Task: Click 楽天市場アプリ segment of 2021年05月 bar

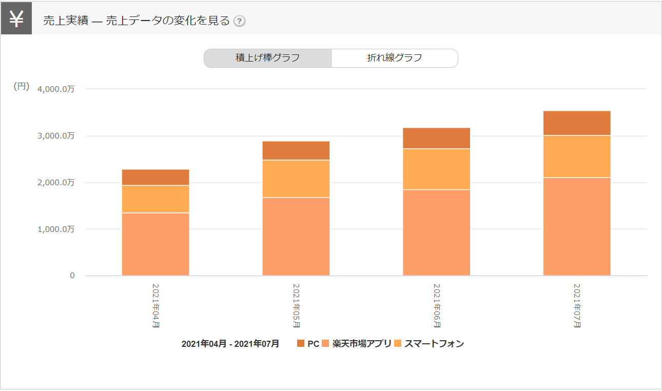Action: [296, 237]
